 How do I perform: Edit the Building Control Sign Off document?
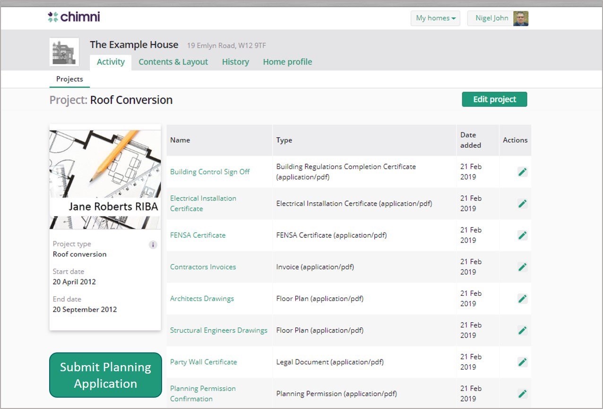tap(522, 172)
